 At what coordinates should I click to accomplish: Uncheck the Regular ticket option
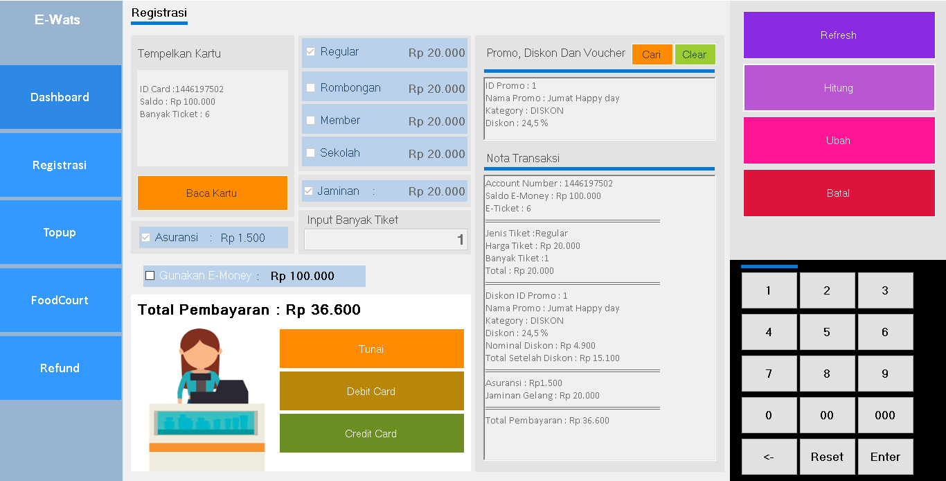310,51
